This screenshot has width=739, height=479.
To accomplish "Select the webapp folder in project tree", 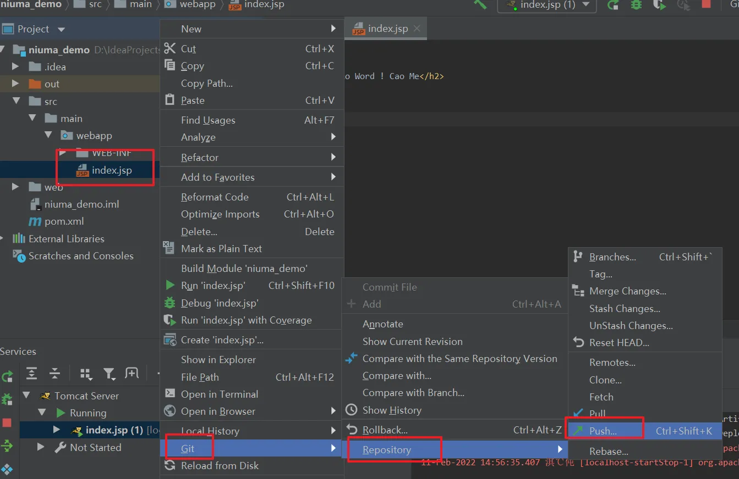I will point(94,135).
